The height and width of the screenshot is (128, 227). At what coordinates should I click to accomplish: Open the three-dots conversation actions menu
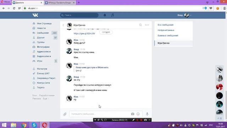(x=147, y=25)
